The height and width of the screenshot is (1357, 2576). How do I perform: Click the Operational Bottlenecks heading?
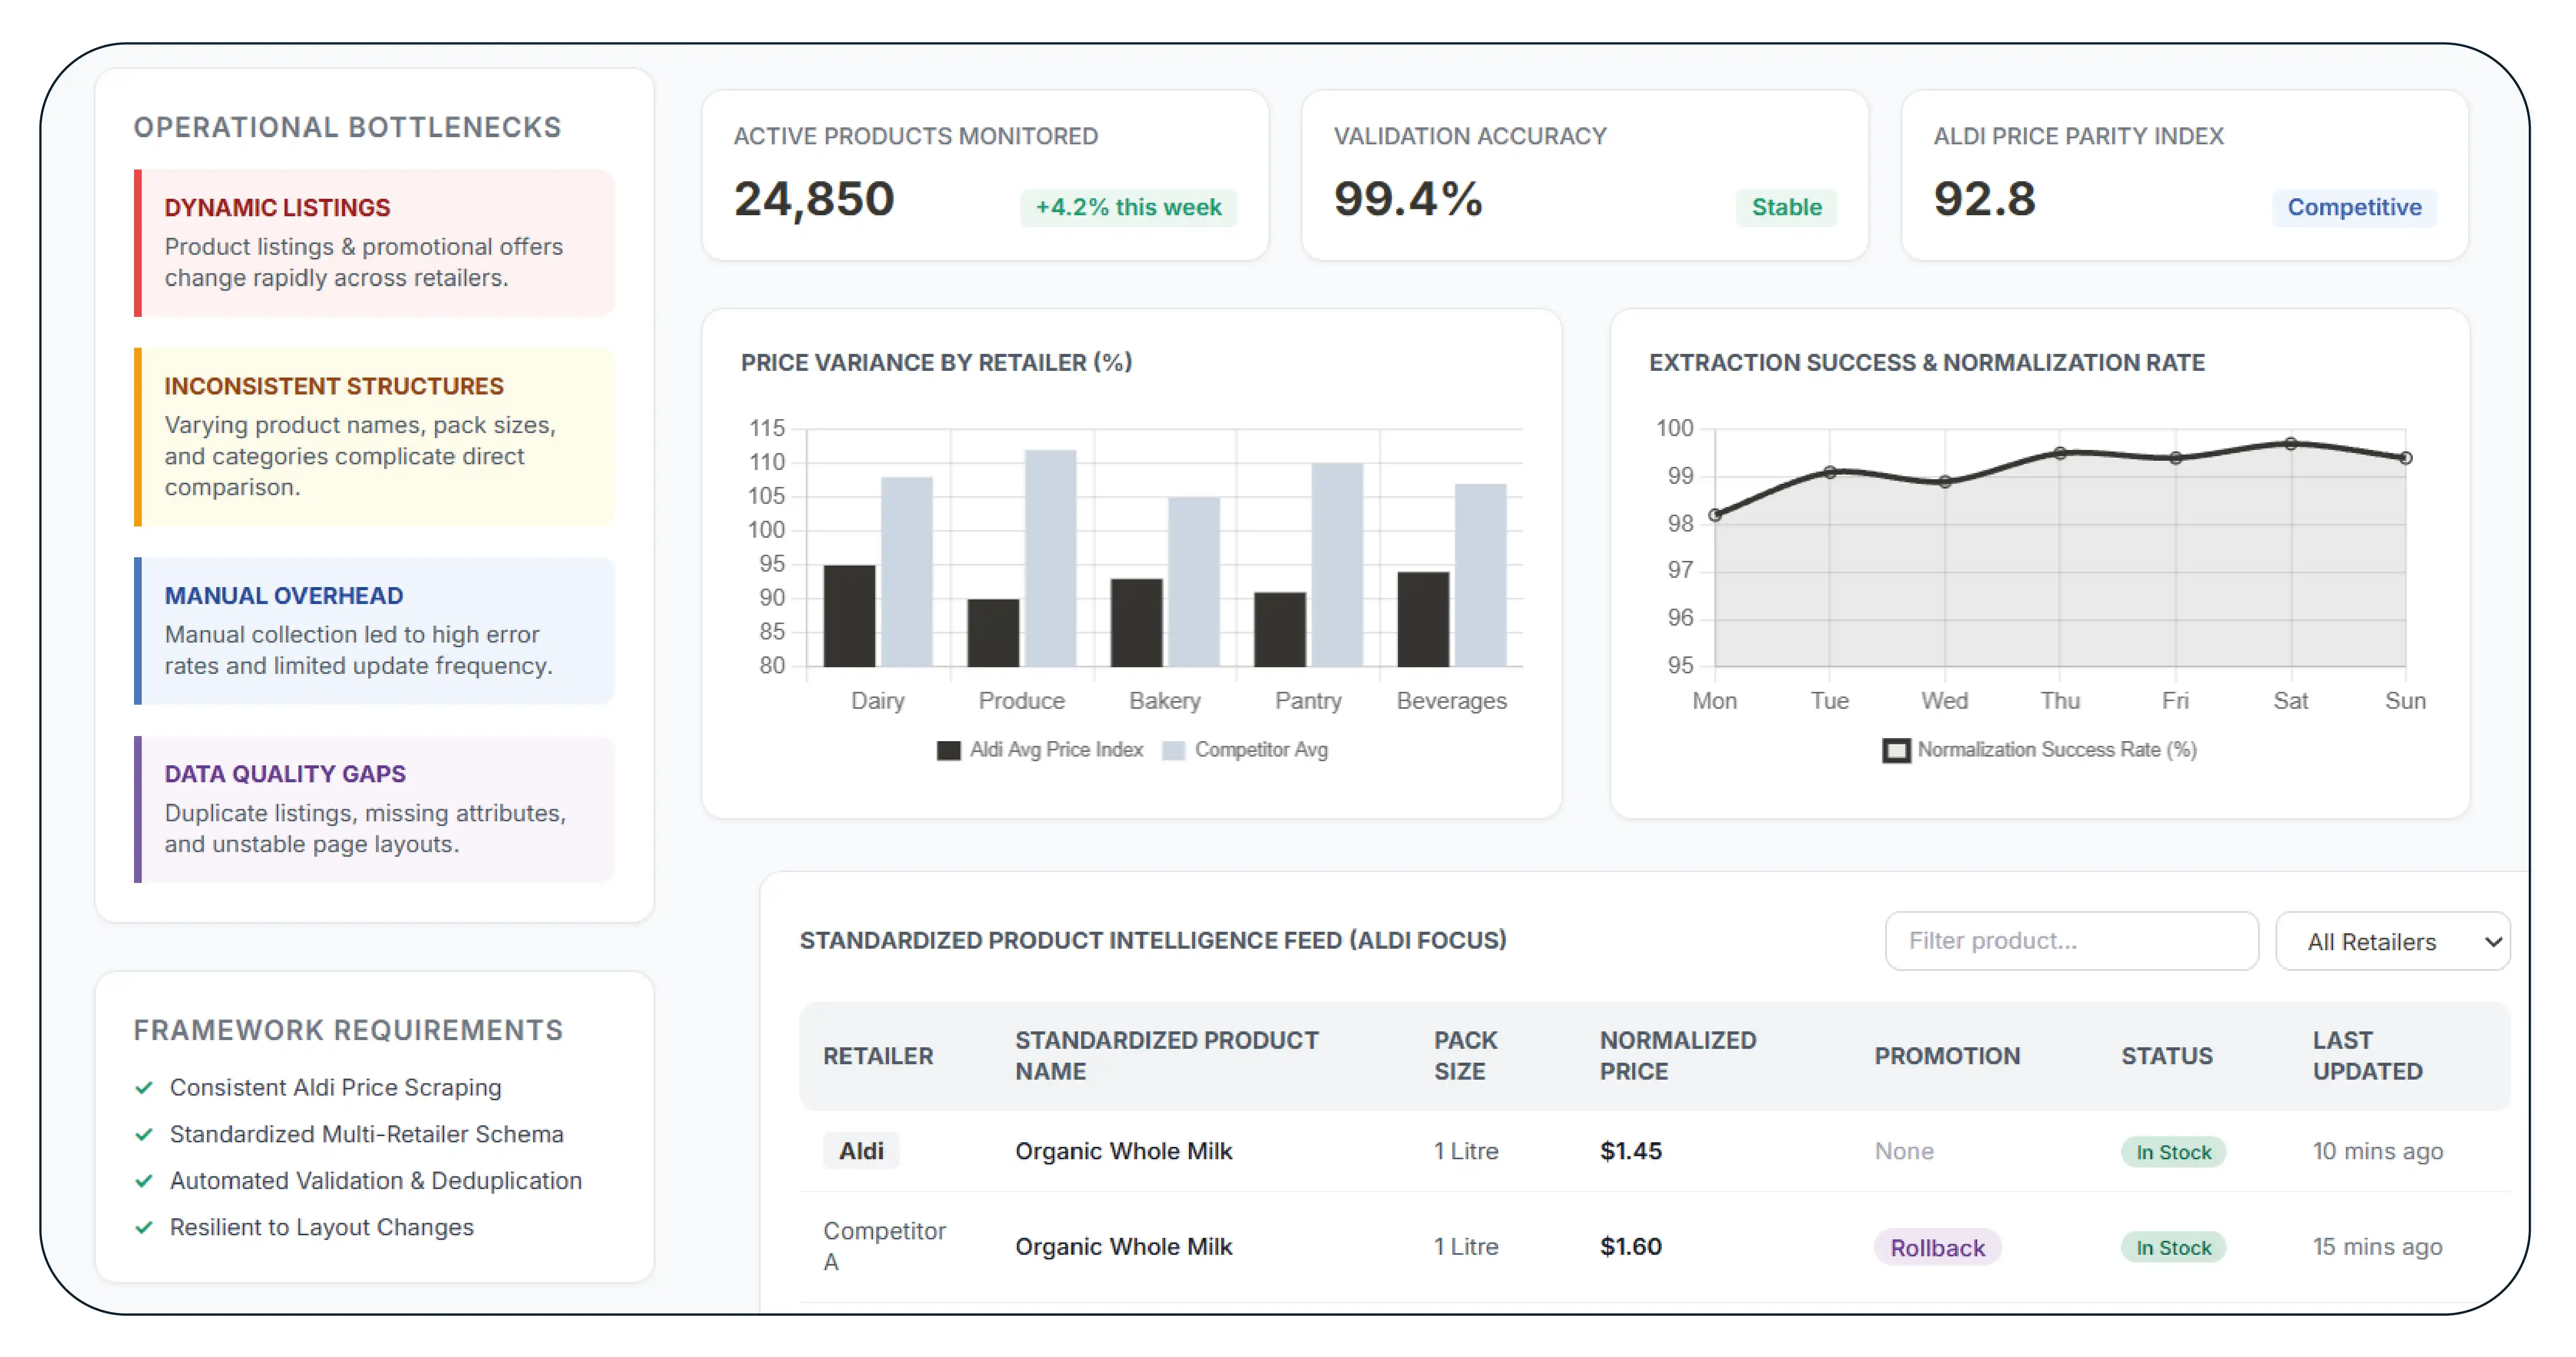(347, 127)
